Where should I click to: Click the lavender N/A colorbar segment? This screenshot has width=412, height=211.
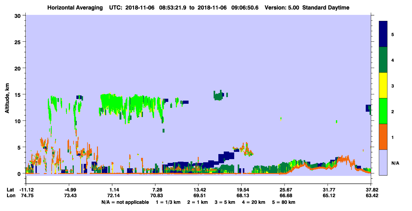click(383, 162)
